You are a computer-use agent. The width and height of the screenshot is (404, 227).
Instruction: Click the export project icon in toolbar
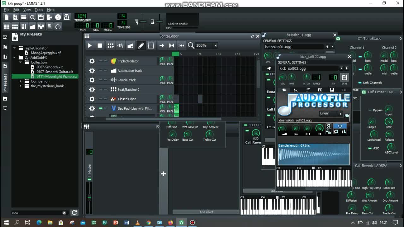click(x=49, y=17)
